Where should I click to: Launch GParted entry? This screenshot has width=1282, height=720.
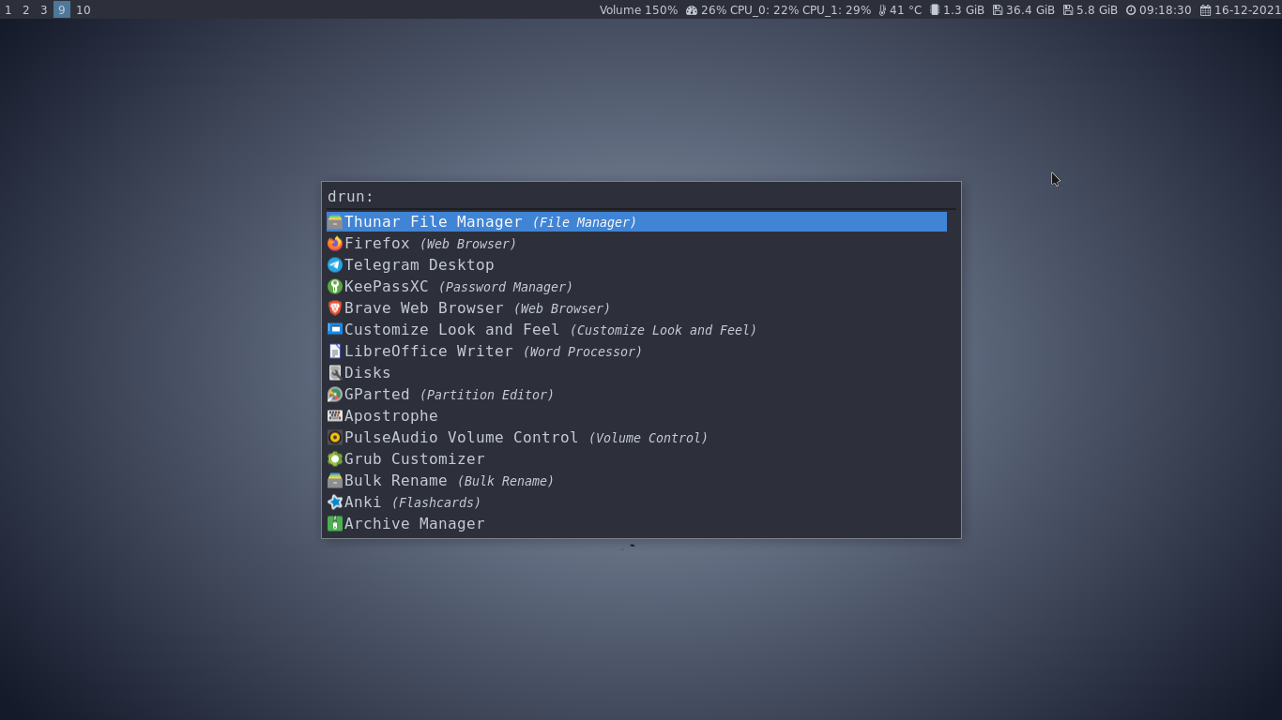(x=636, y=395)
